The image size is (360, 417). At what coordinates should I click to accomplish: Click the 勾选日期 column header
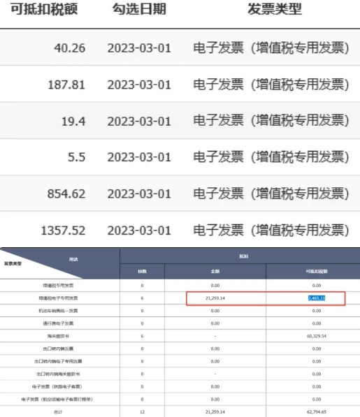139,9
